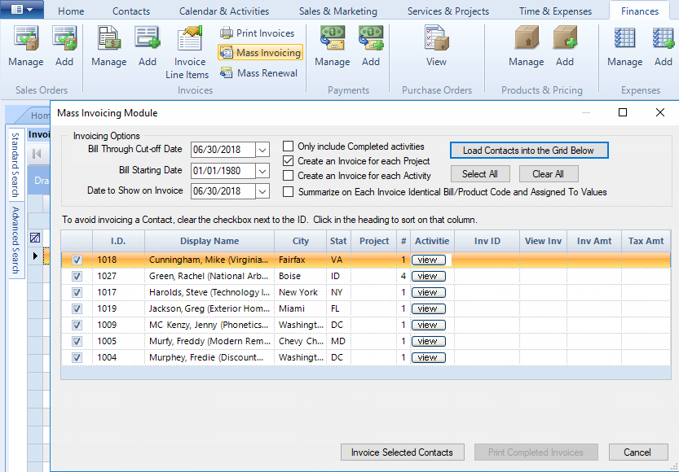
Task: Switch to Home ribbon tab
Action: [x=71, y=11]
